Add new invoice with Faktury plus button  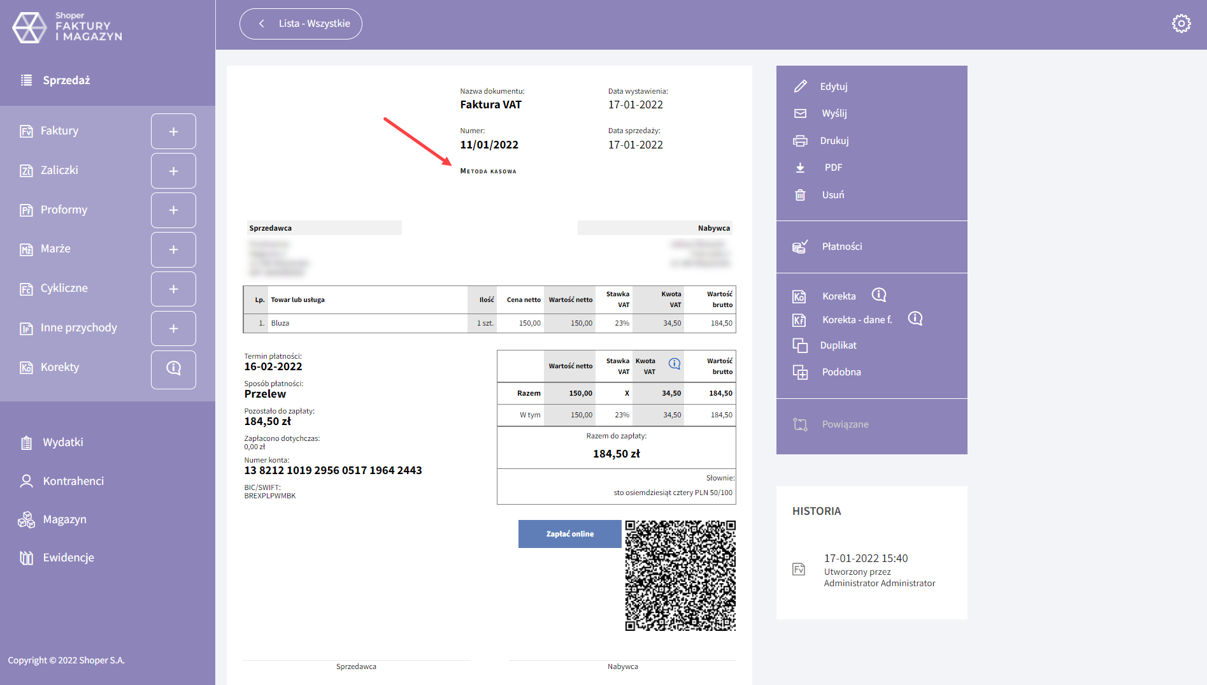pos(173,131)
